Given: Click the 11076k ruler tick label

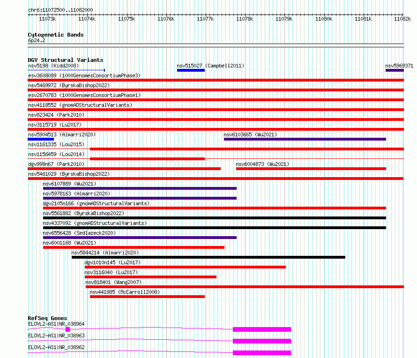Looking at the screenshot, I should 166,19.
